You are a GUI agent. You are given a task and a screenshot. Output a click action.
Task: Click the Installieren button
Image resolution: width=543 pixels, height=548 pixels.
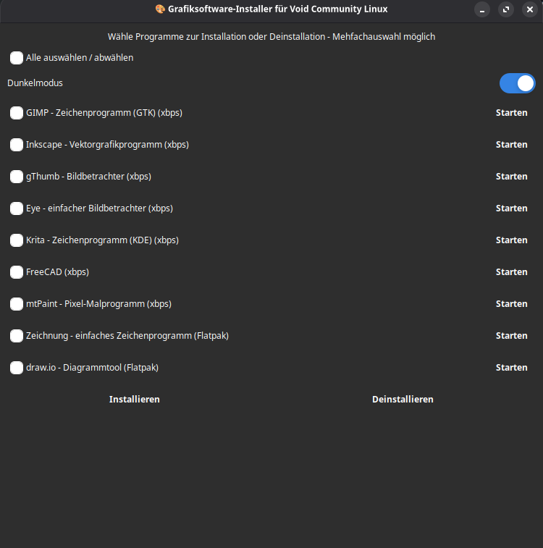coord(135,400)
